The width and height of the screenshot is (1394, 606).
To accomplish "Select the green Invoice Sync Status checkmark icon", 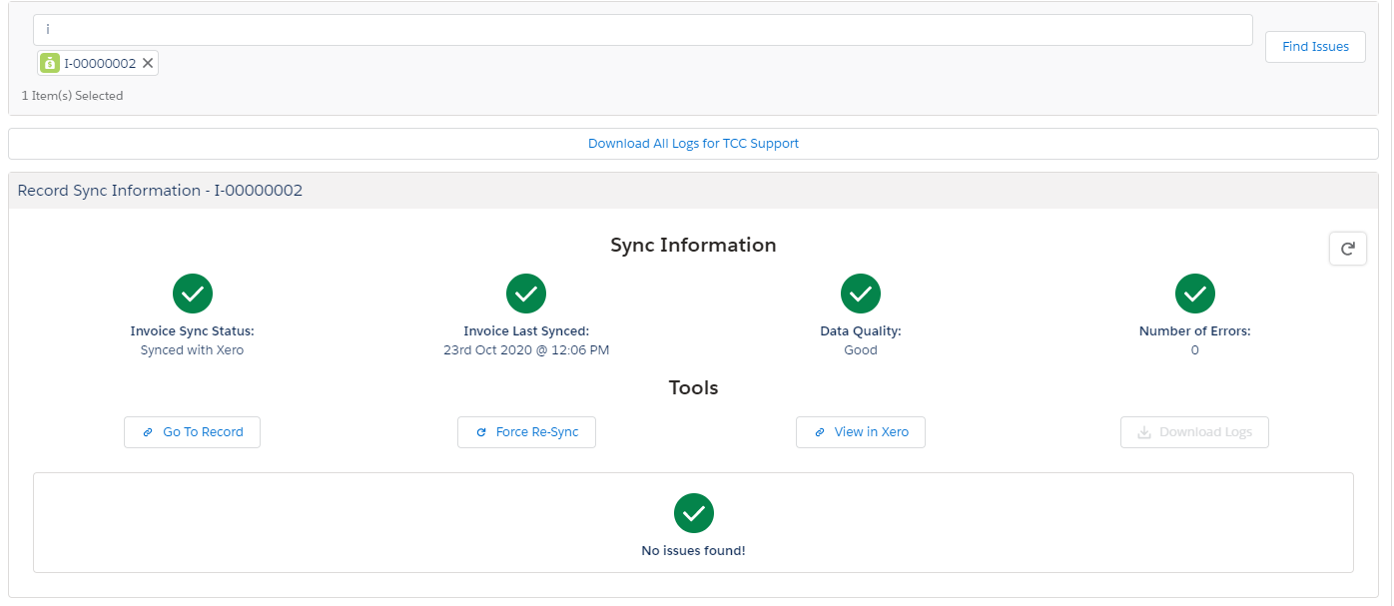I will coord(192,293).
